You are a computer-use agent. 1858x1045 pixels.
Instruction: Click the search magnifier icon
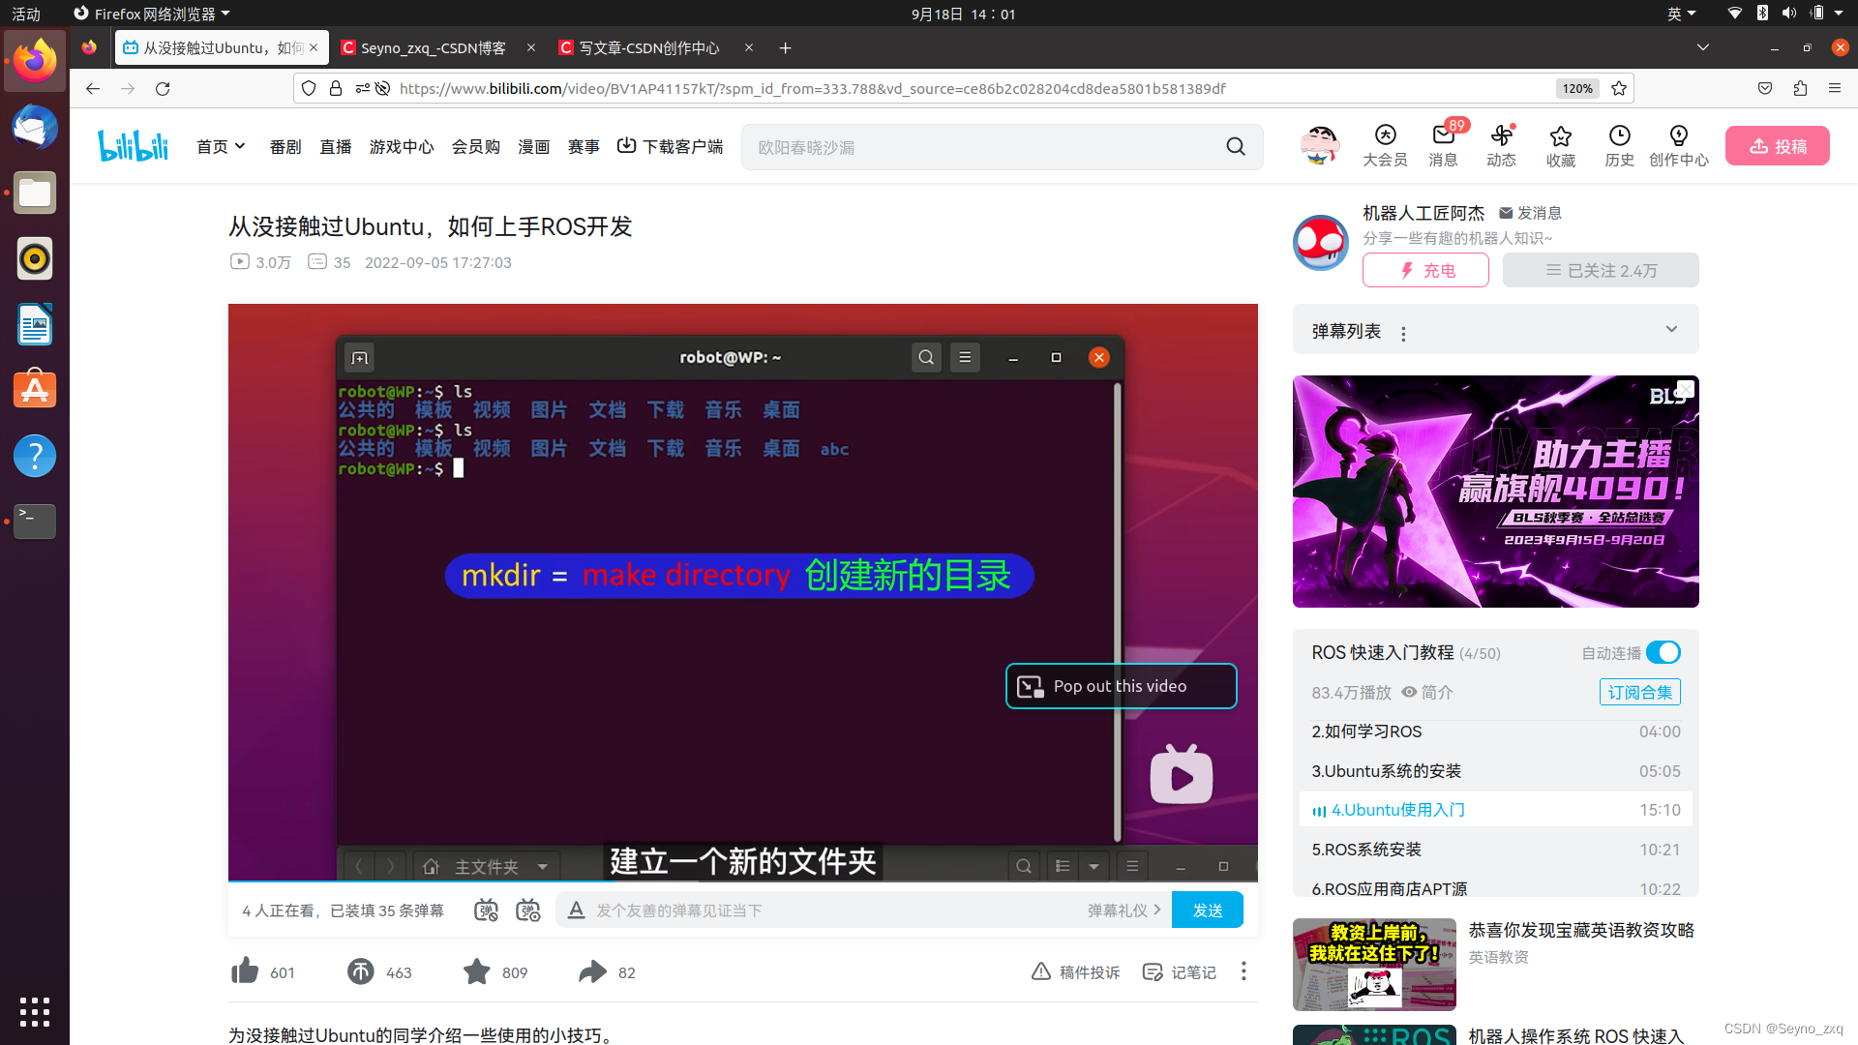pyautogui.click(x=1236, y=147)
